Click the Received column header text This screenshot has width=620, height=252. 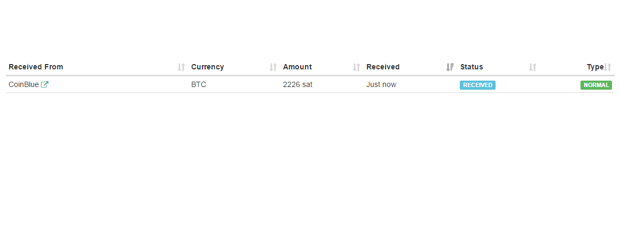(382, 67)
